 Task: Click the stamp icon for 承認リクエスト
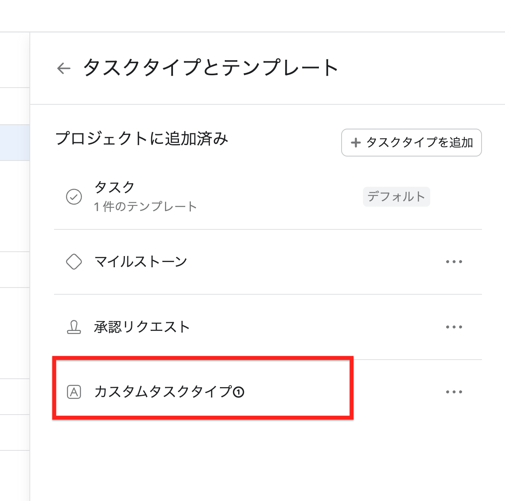click(x=74, y=327)
